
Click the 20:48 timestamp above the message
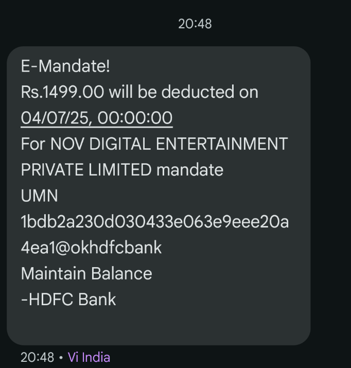tap(195, 24)
